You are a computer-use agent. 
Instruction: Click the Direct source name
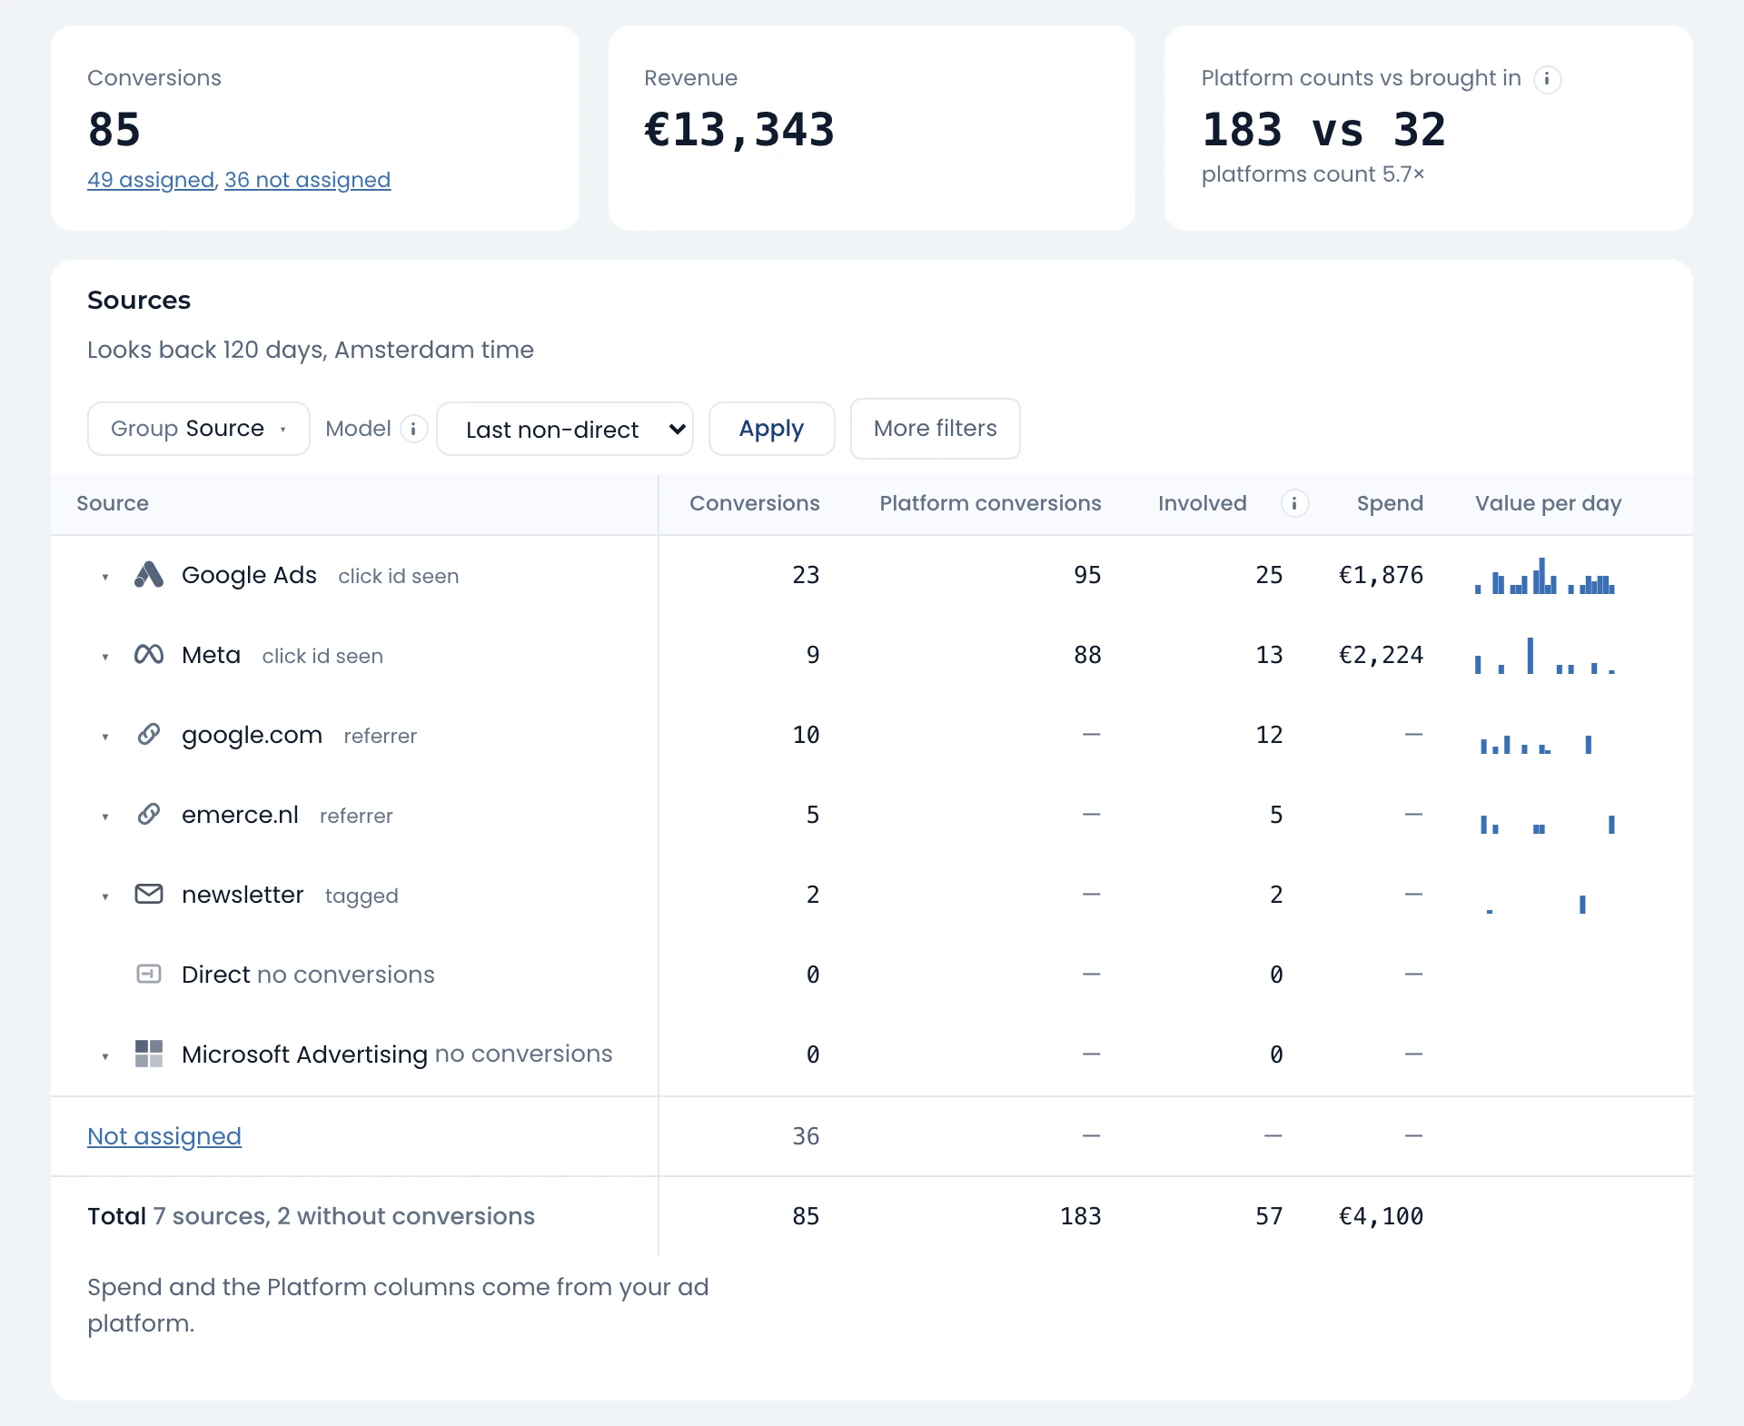(x=216, y=975)
